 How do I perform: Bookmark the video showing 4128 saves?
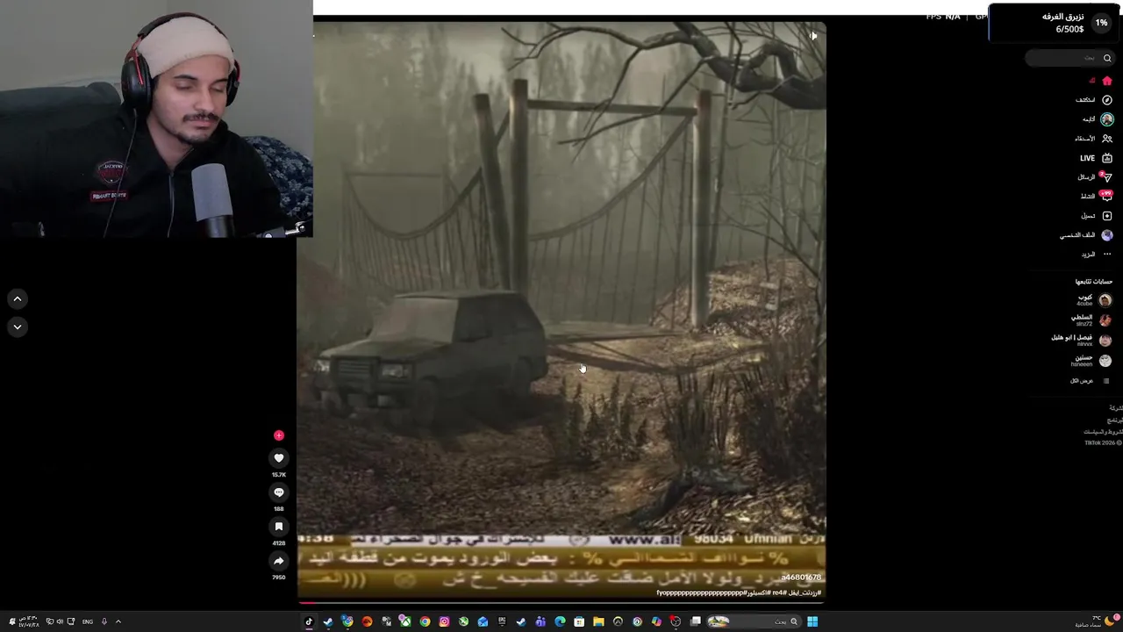click(279, 527)
